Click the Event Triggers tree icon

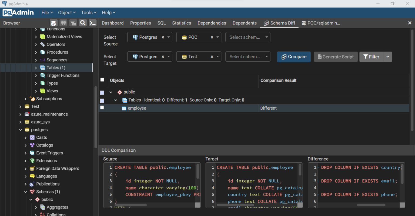pyautogui.click(x=32, y=153)
